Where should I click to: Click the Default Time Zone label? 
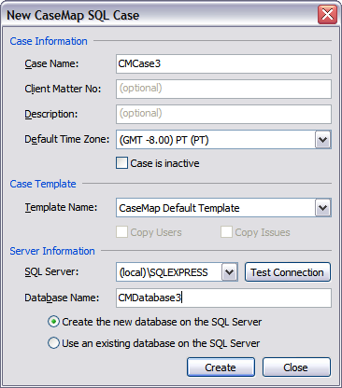[67, 139]
